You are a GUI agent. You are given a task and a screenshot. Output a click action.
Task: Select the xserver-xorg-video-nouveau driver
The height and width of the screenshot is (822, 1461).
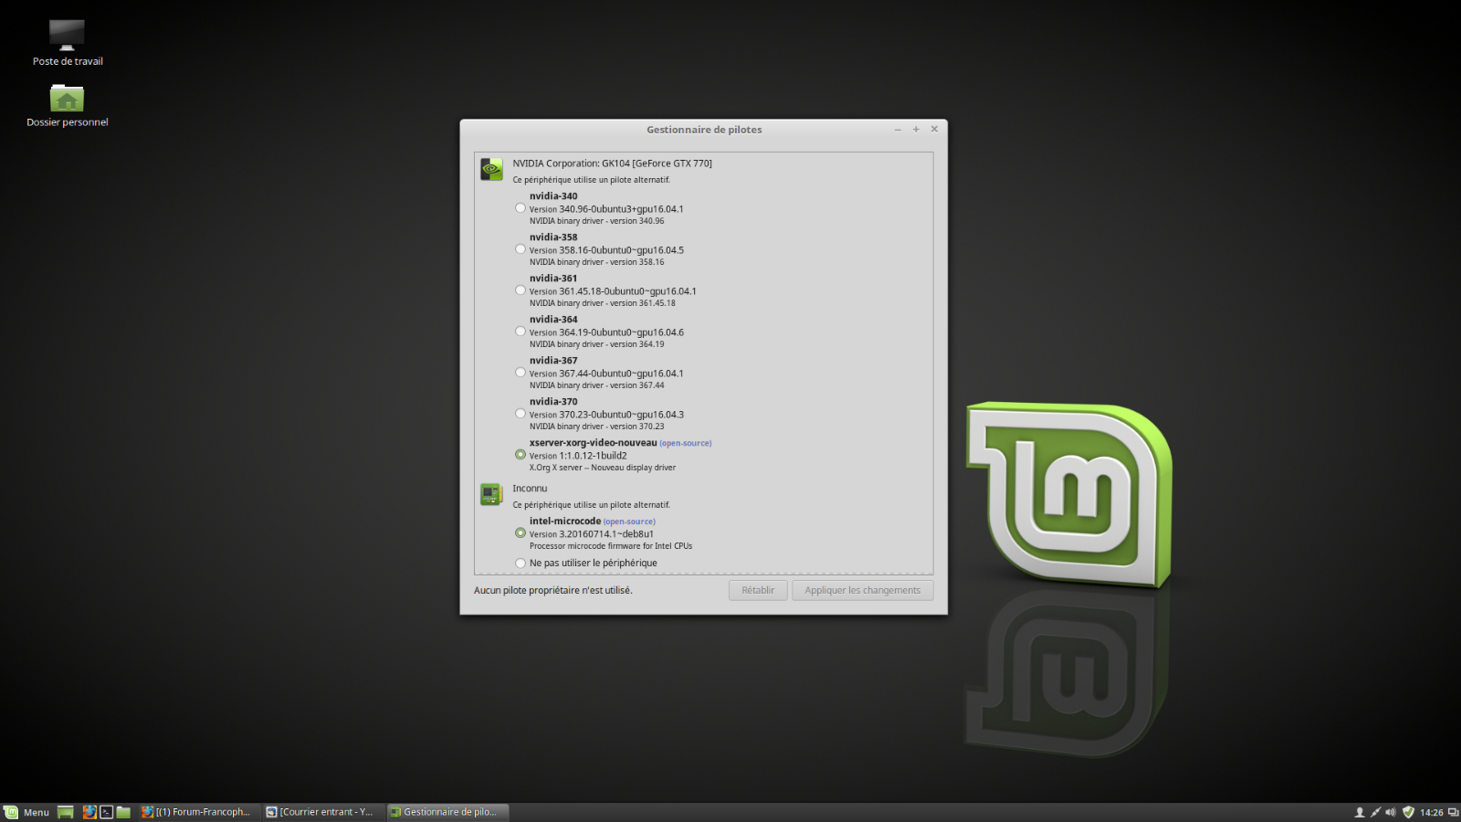click(x=520, y=455)
